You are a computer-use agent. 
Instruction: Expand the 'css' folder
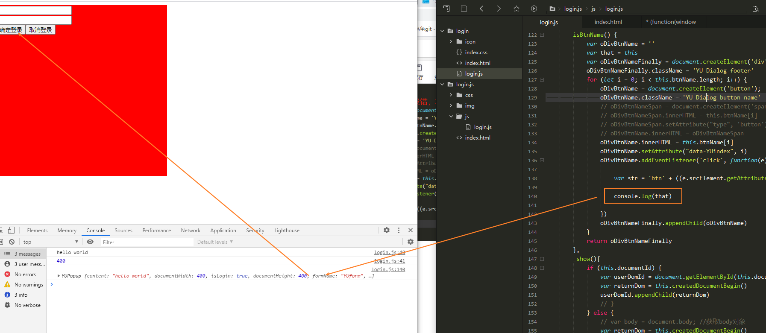451,95
